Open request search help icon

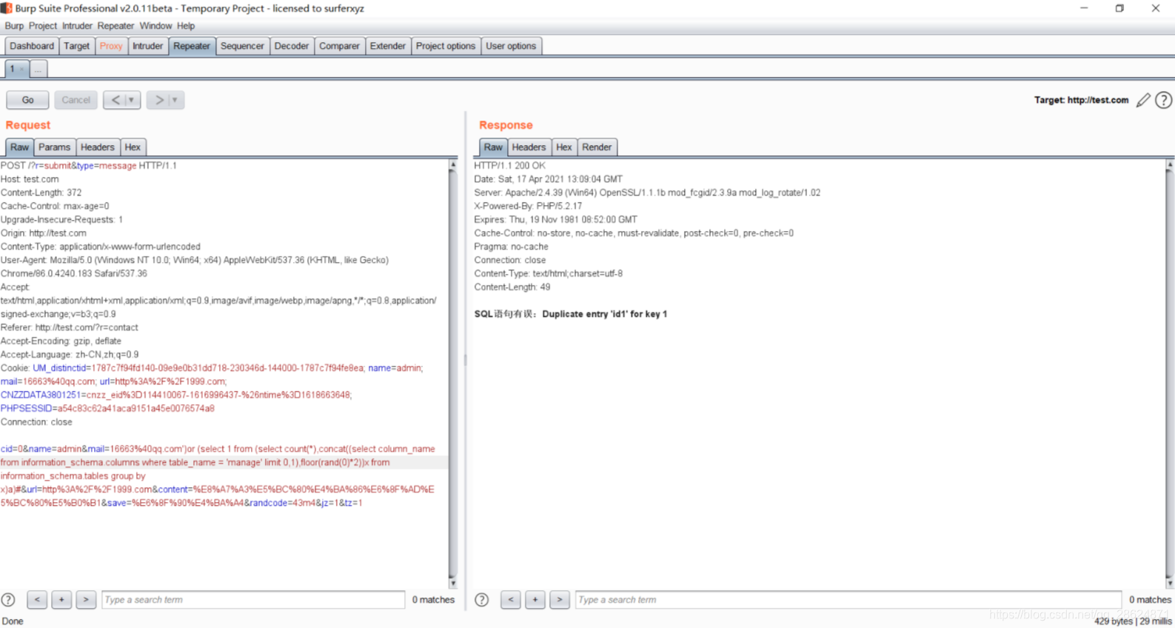[x=8, y=600]
